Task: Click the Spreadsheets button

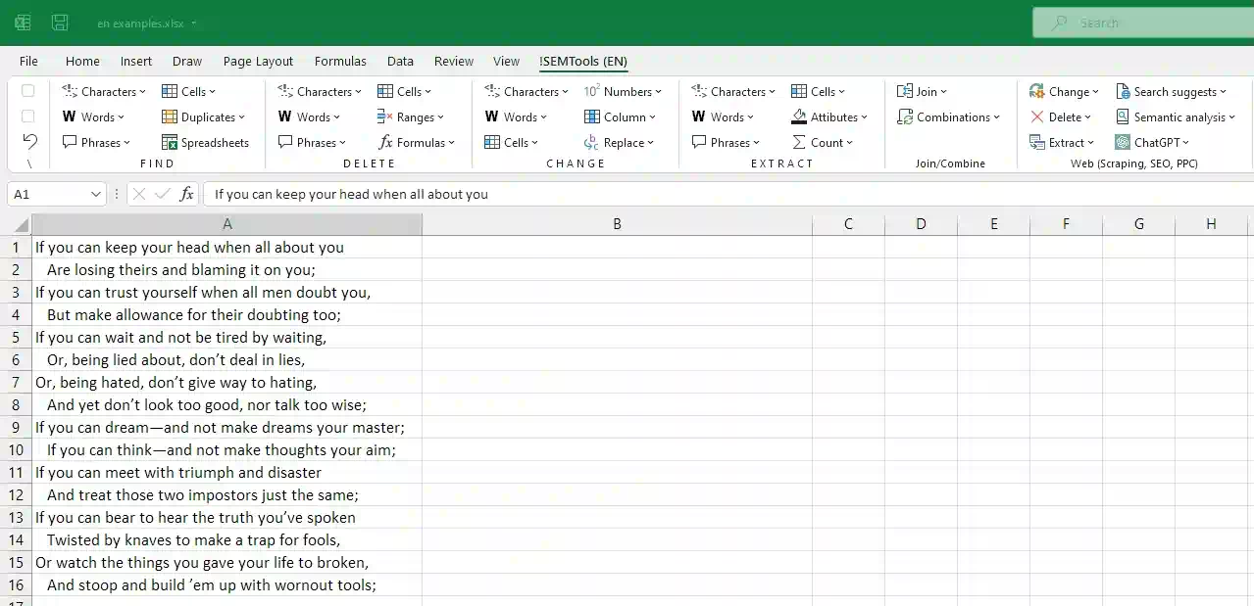Action: 205,142
